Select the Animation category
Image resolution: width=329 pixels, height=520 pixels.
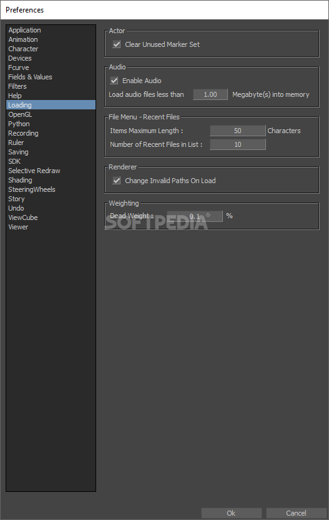click(x=51, y=39)
